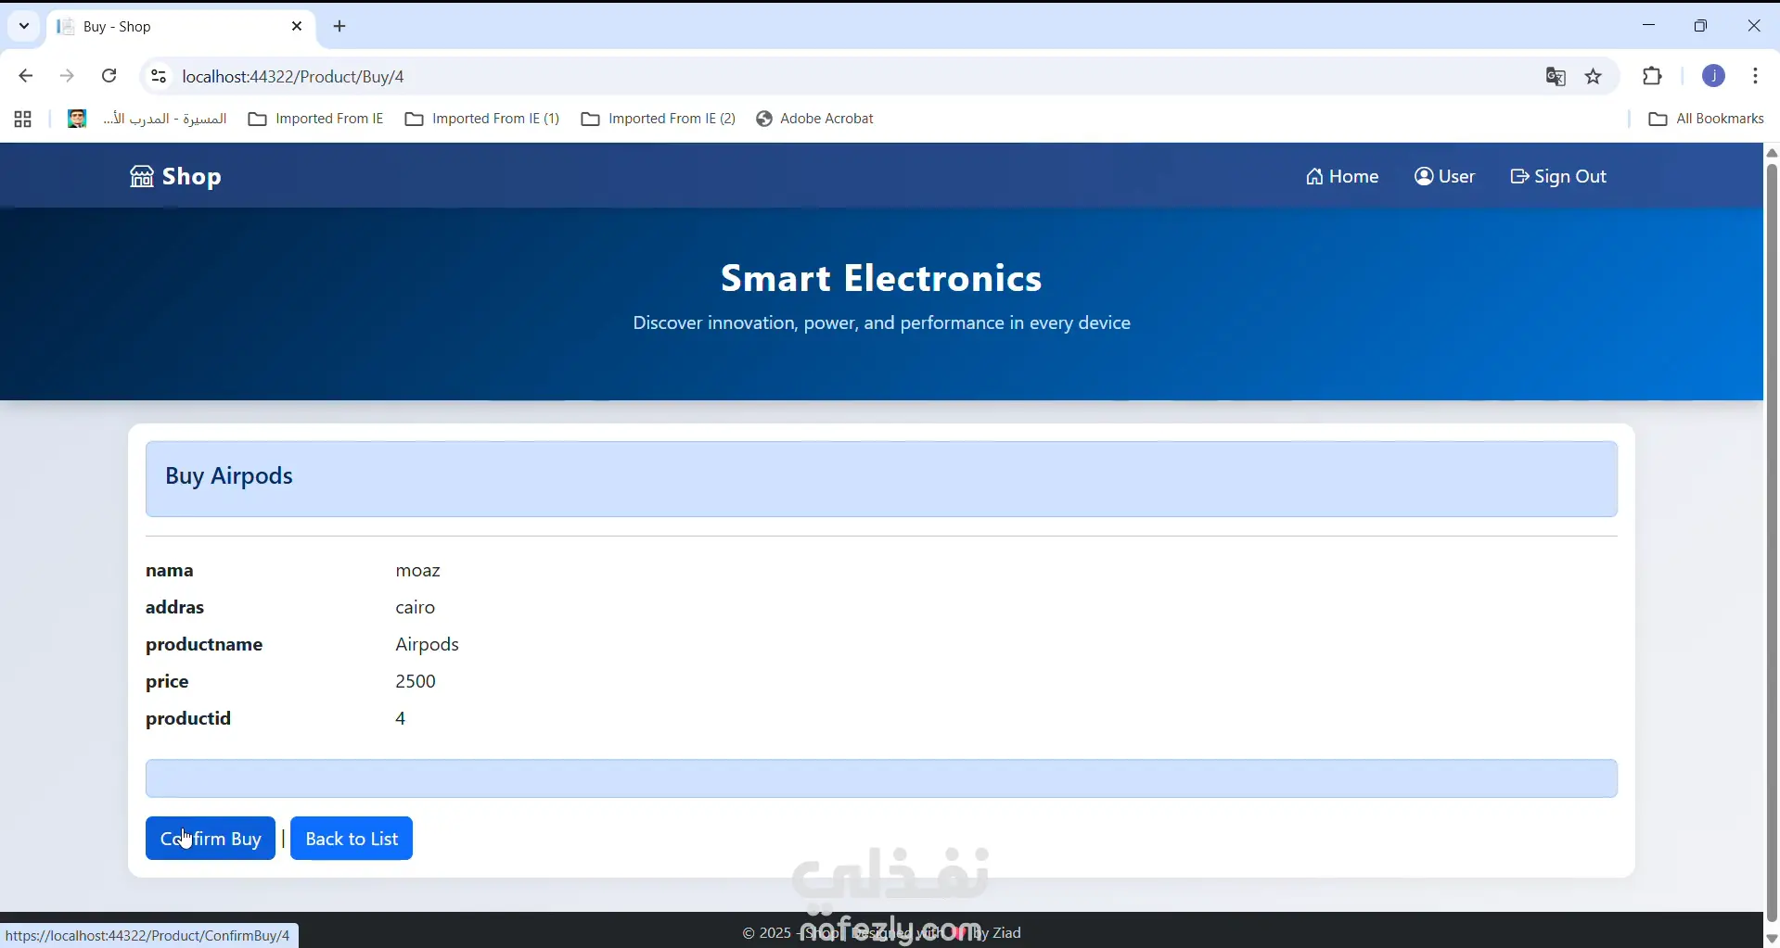The height and width of the screenshot is (948, 1780).
Task: Open the Imported From IE (1) folder
Action: [482, 119]
